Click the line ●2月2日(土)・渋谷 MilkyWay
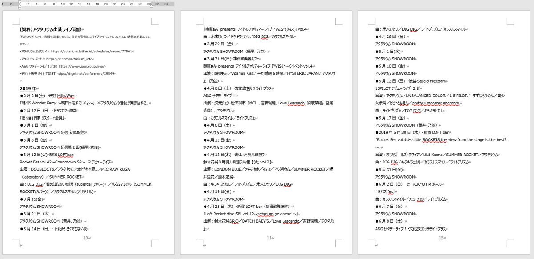534x259 pixels. pos(48,96)
